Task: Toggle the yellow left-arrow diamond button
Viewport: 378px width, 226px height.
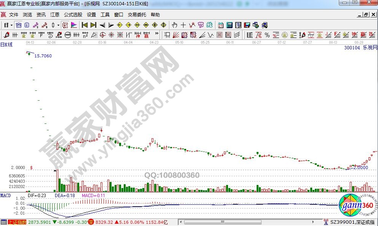Action: (120, 25)
